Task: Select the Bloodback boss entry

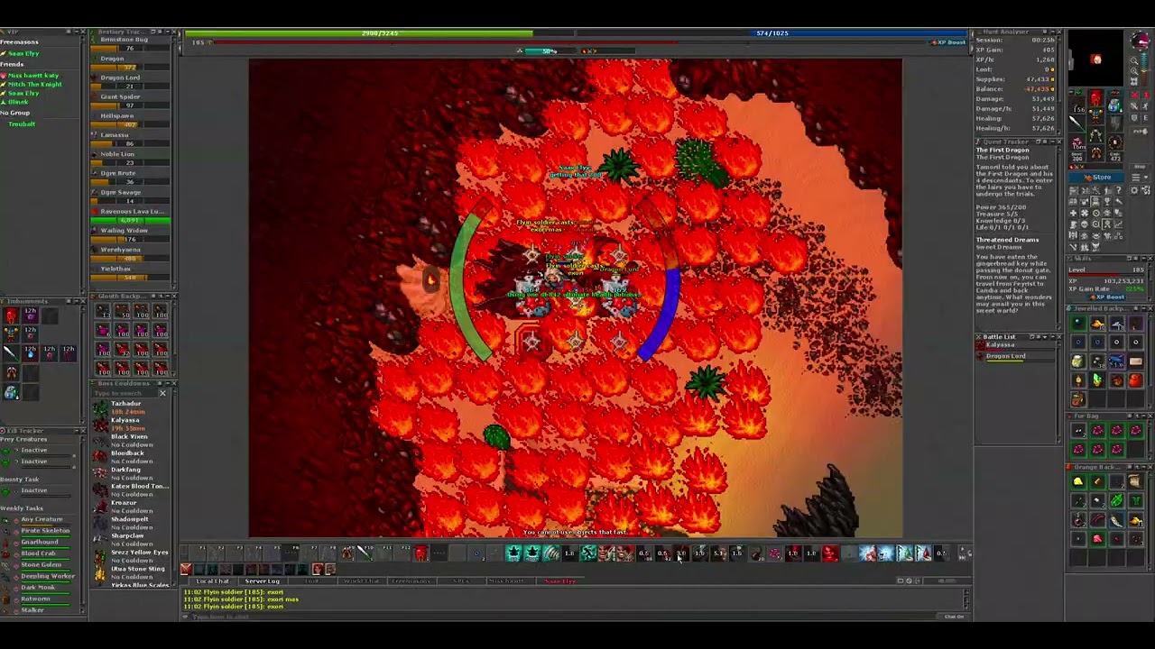Action: [130, 457]
